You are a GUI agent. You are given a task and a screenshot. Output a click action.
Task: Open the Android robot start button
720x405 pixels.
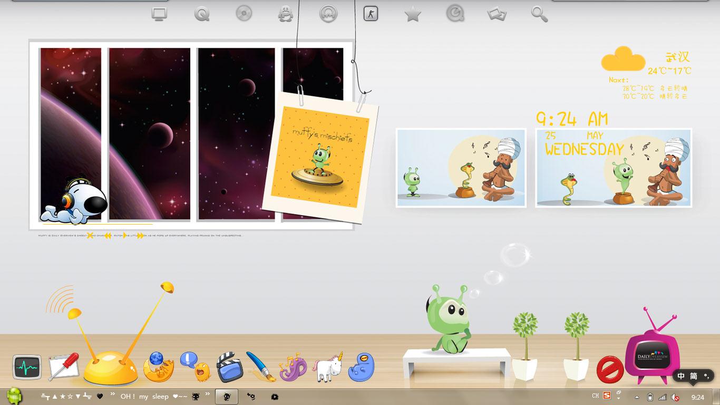14,396
